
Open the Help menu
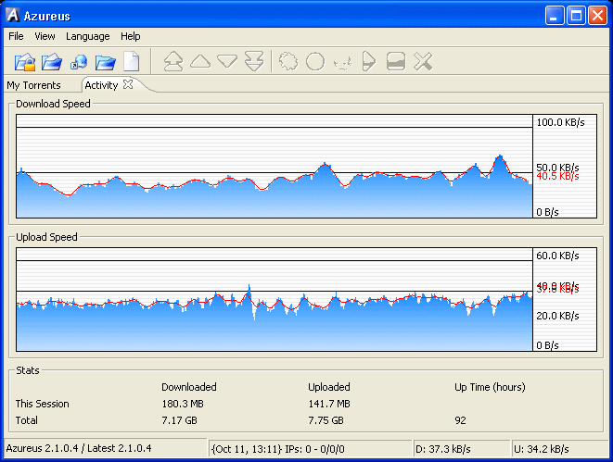[130, 36]
